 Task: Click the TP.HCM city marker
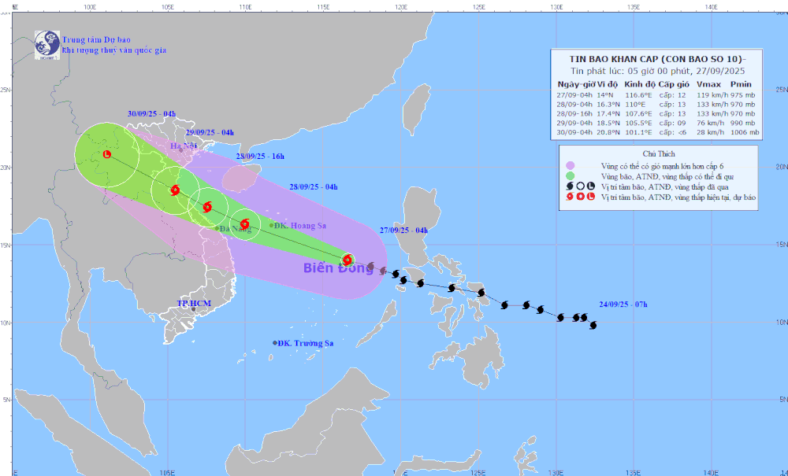193,309
